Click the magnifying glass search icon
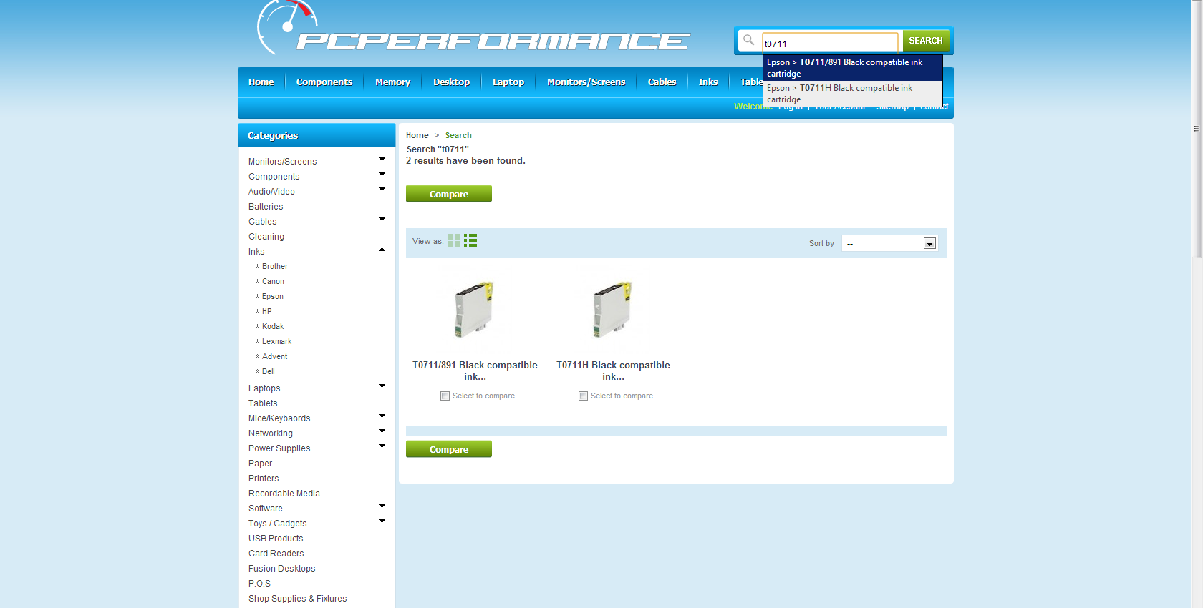 (748, 40)
